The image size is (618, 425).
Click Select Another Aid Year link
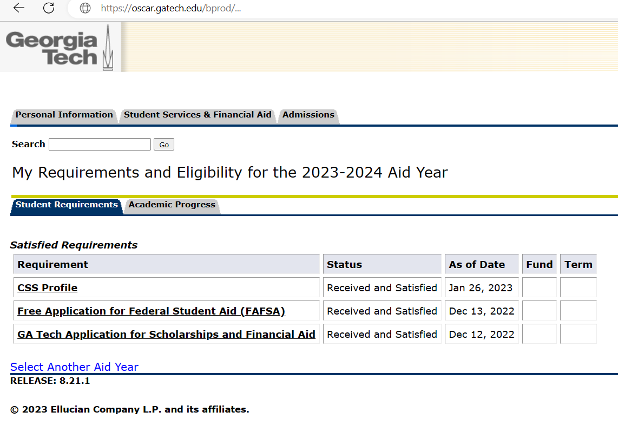(x=74, y=367)
